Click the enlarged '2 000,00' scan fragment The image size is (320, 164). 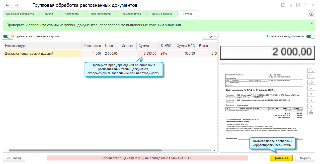267,52
